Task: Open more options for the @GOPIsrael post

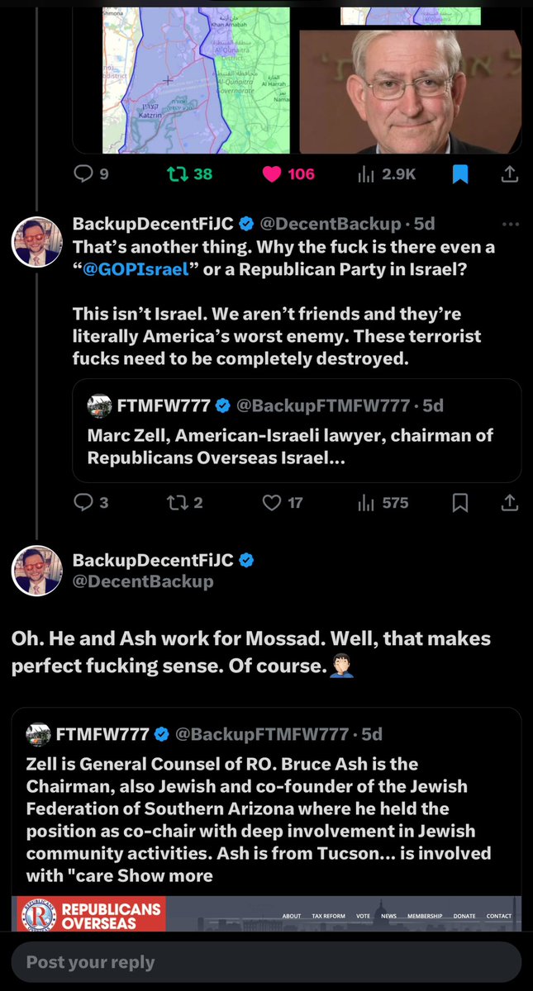Action: point(510,224)
